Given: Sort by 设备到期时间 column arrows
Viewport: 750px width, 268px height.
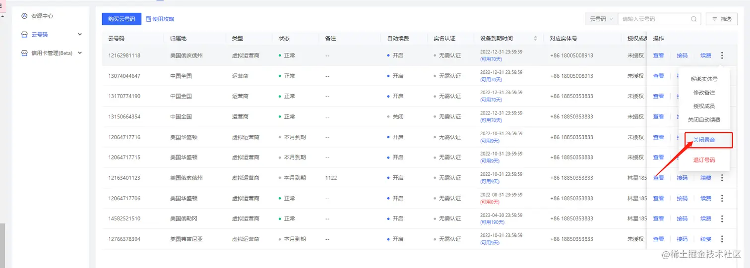Looking at the screenshot, I should (x=535, y=38).
